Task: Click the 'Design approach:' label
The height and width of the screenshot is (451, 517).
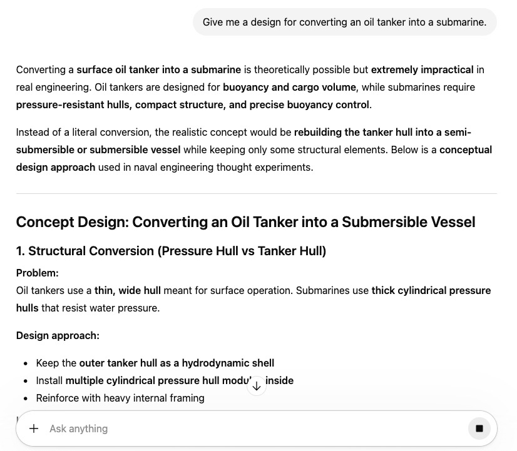Action: coord(58,335)
